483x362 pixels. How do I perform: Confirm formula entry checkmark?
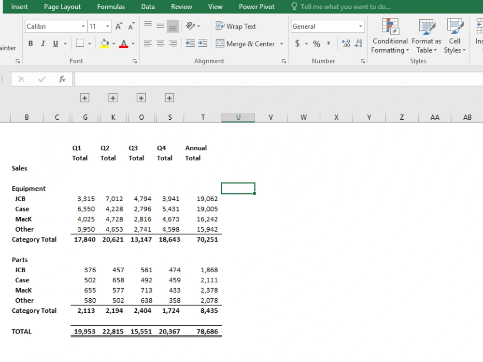click(x=42, y=80)
